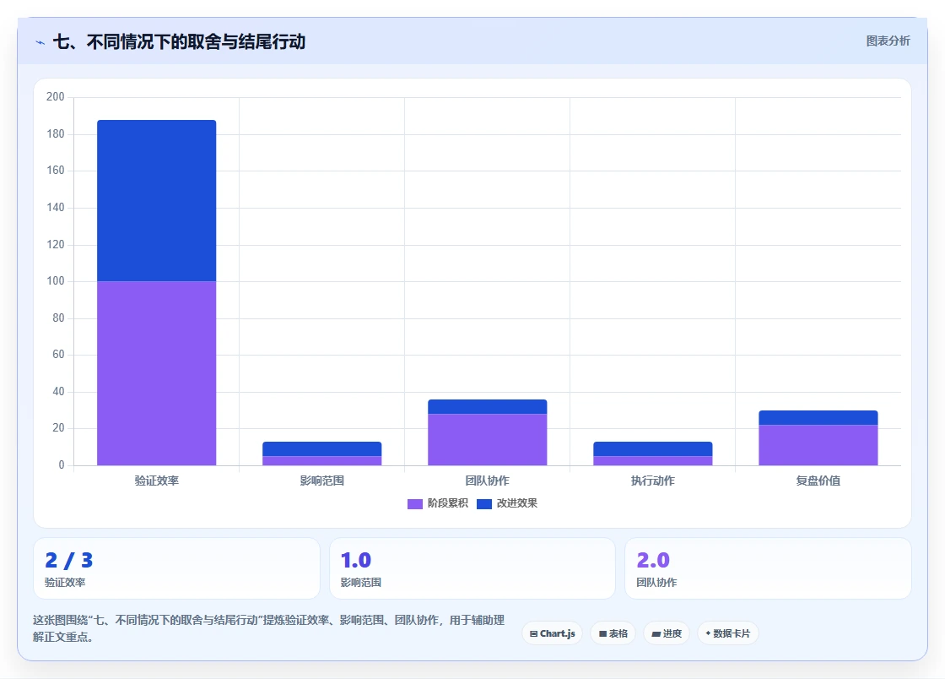Click the 执行动作 blue bar segment
Screen dimensions: 945x679
coord(653,449)
